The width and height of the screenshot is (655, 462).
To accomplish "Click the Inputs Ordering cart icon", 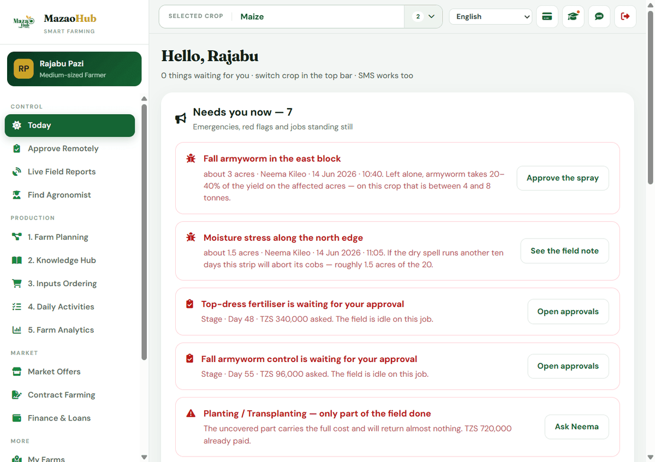I will (x=17, y=283).
